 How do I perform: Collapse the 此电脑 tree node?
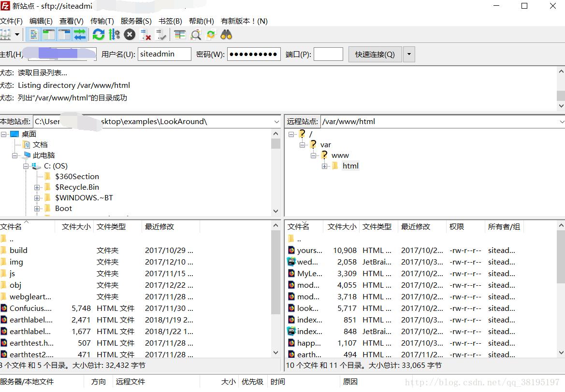point(15,155)
